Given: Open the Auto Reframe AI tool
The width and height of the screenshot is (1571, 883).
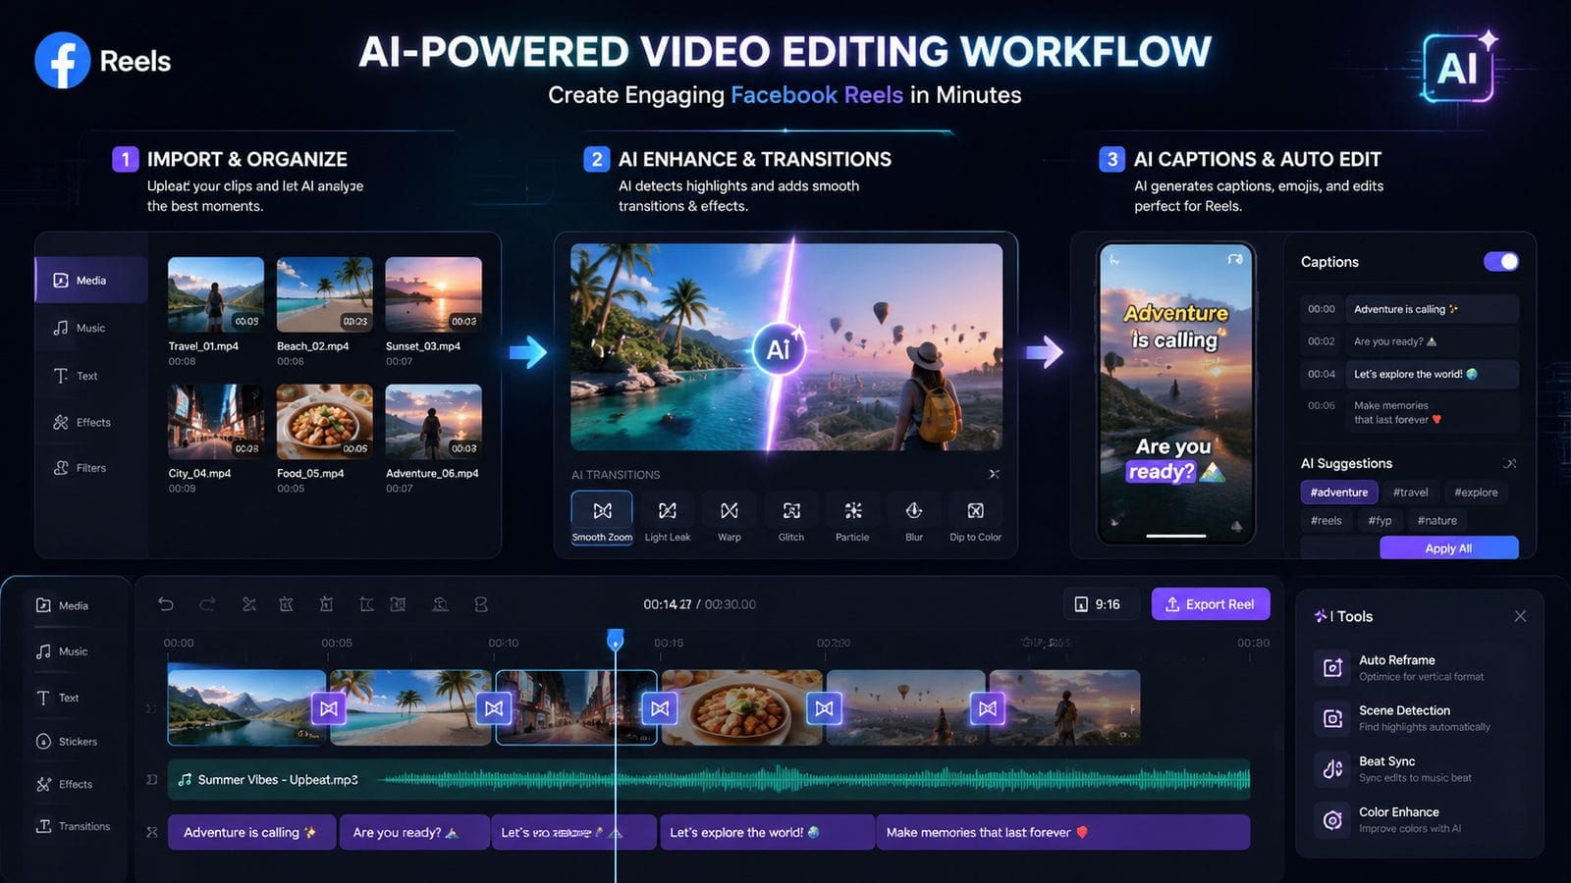Looking at the screenshot, I should click(x=1420, y=667).
